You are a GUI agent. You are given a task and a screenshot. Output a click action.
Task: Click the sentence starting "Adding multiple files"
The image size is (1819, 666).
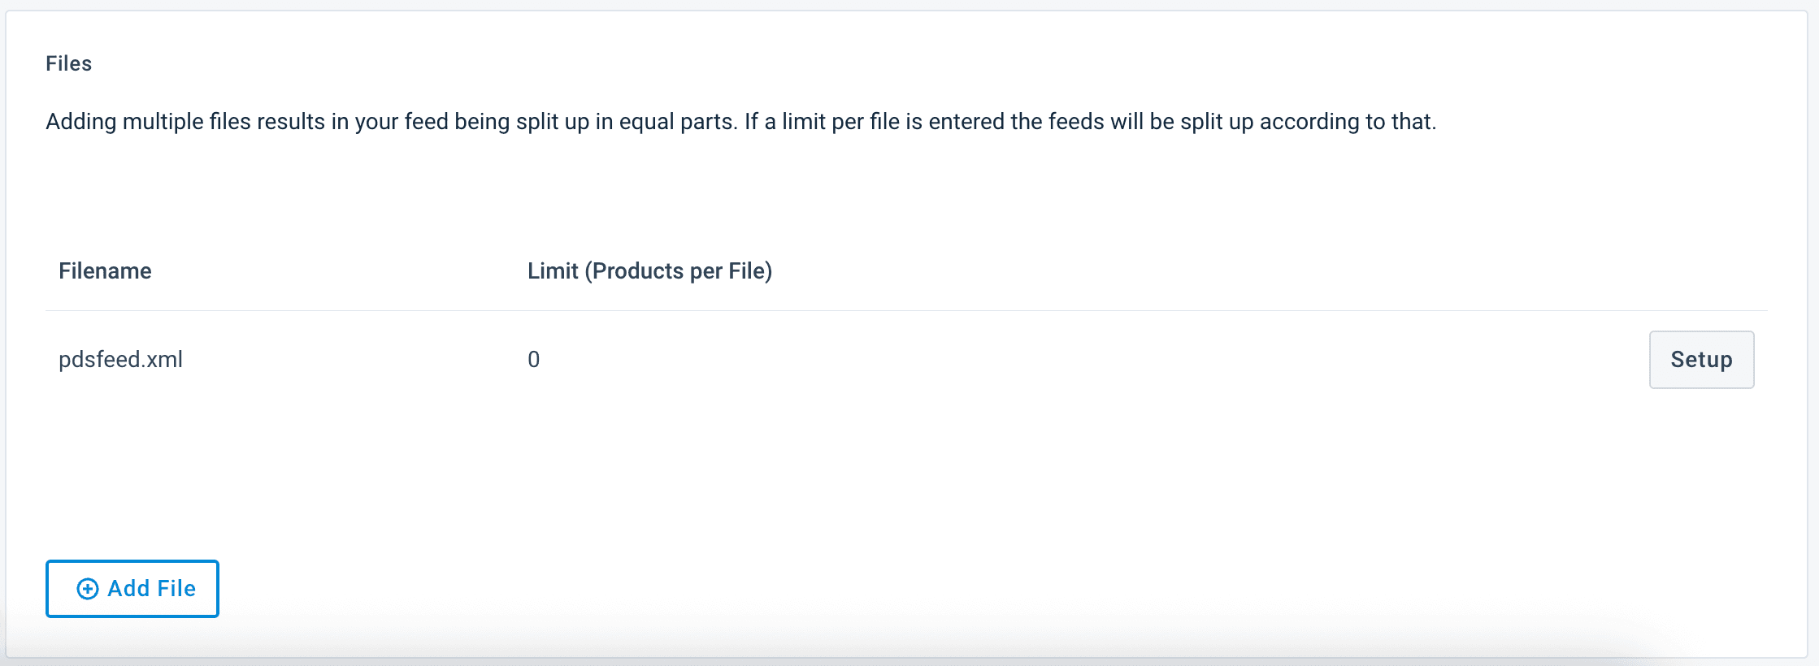click(390, 122)
